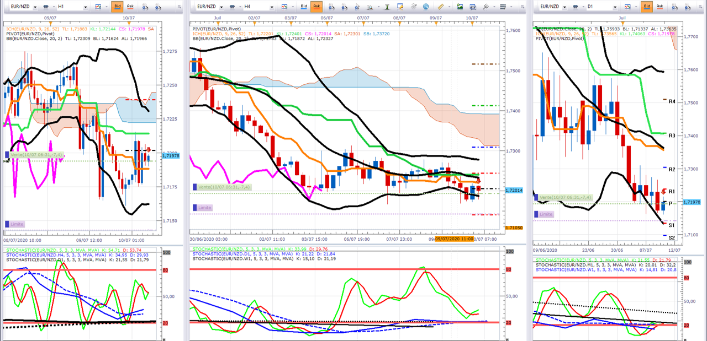Click the Vente order label in the H4 chart
This screenshot has width=707, height=341.
221,187
